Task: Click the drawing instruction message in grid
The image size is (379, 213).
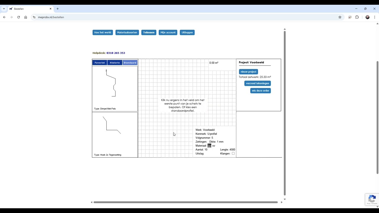Action: [x=183, y=105]
